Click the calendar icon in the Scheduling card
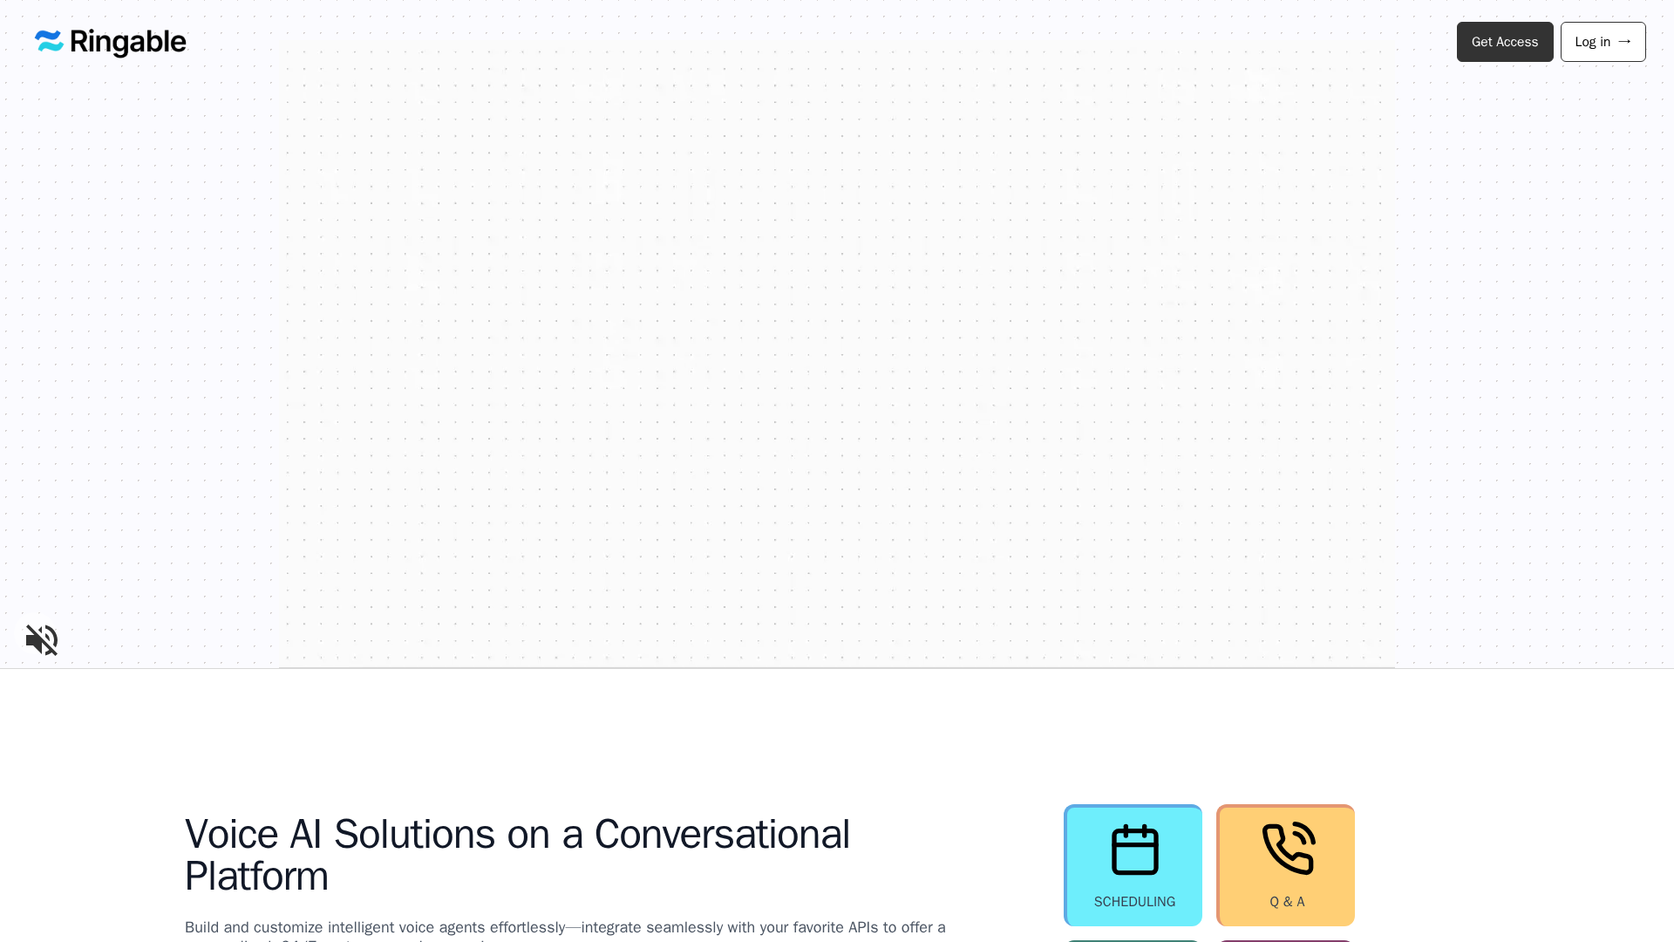Screen dimensions: 1674x942 1134,850
